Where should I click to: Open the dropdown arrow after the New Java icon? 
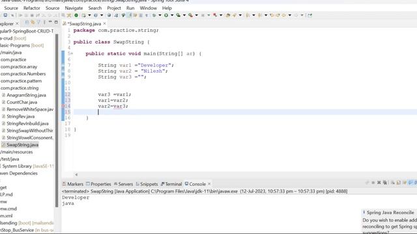[x=89, y=15]
